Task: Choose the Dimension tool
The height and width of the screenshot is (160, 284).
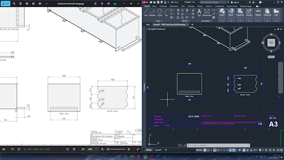Action: coord(207,13)
